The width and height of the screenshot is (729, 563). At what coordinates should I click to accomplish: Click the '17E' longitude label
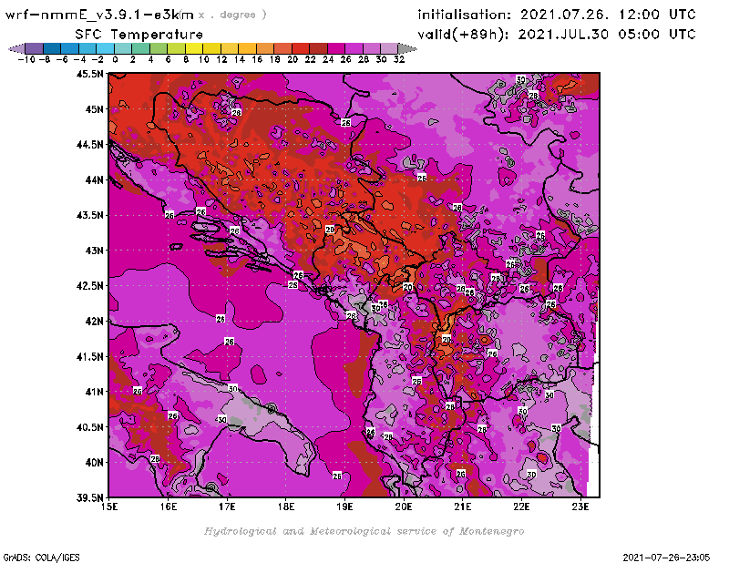pos(227,507)
